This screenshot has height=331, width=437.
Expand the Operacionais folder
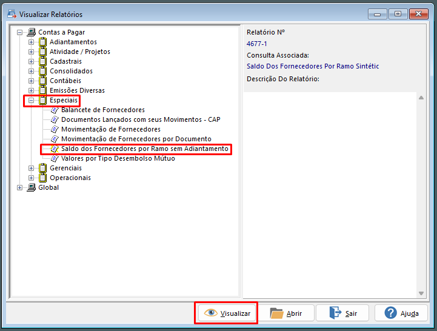[32, 178]
